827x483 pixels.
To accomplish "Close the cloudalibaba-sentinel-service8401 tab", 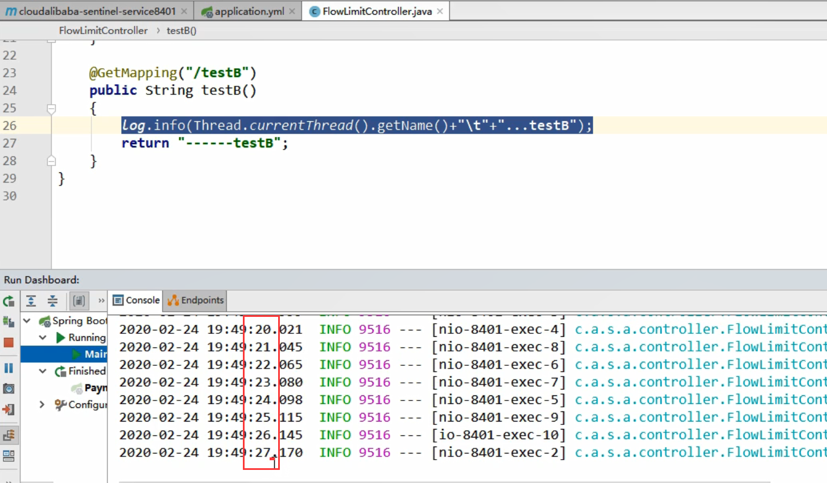I will point(184,11).
